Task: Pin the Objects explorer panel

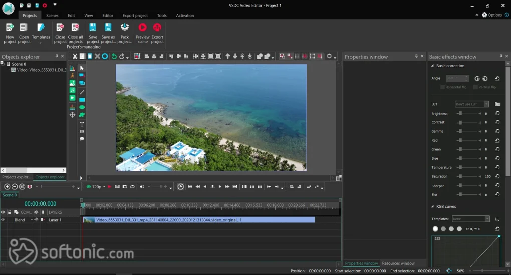Action: tap(57, 56)
